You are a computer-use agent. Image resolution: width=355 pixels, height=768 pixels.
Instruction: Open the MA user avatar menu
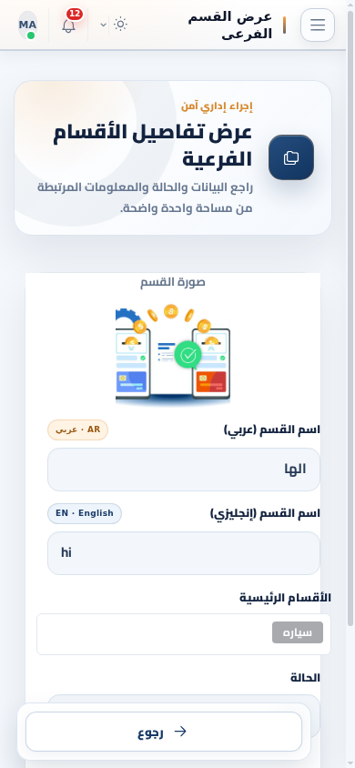pos(27,25)
